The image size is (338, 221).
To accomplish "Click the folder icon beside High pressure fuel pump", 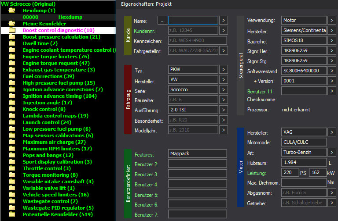I will click(x=12, y=83).
